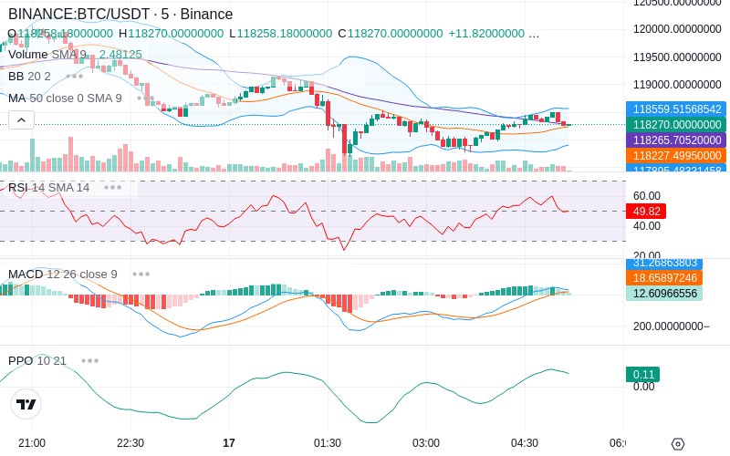This screenshot has width=730, height=456.
Task: Select the PPO 10 21 legend label
Action: (37, 360)
